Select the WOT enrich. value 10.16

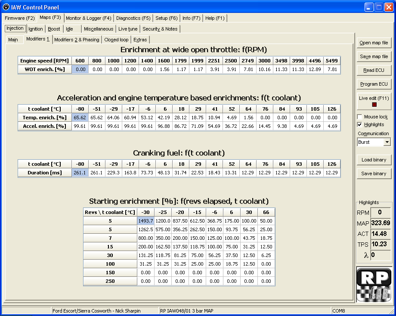(264, 69)
